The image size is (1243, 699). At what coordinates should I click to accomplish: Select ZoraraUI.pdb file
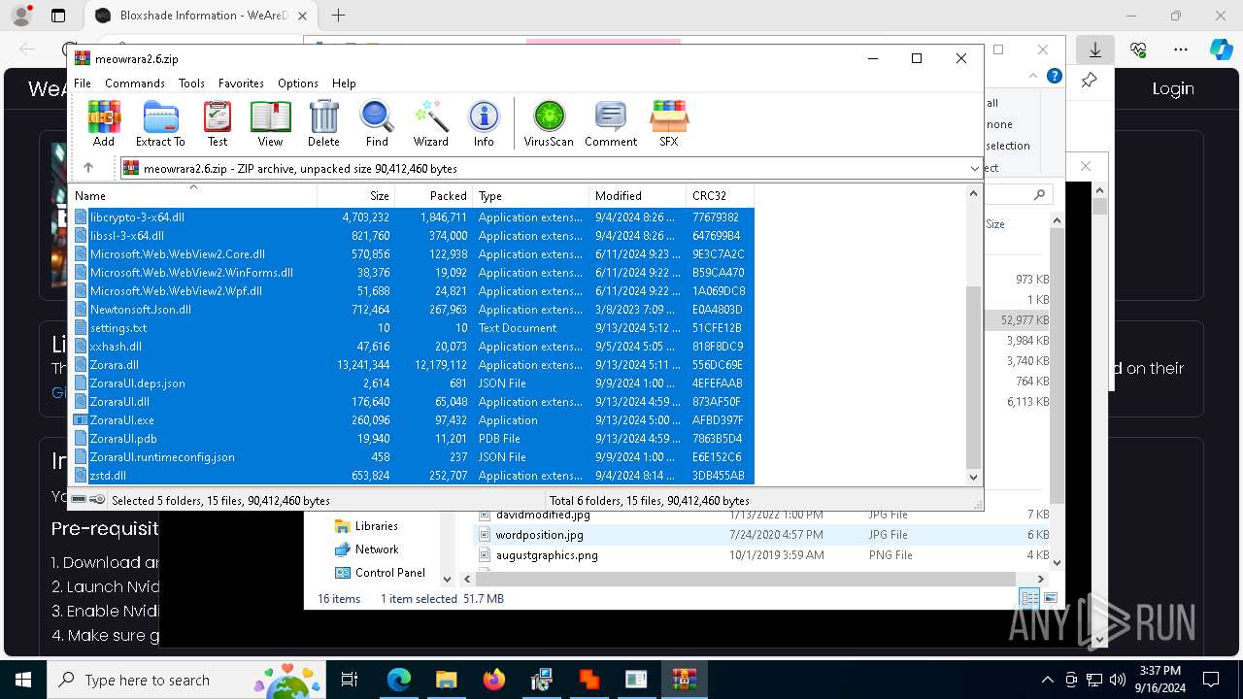[413, 439]
